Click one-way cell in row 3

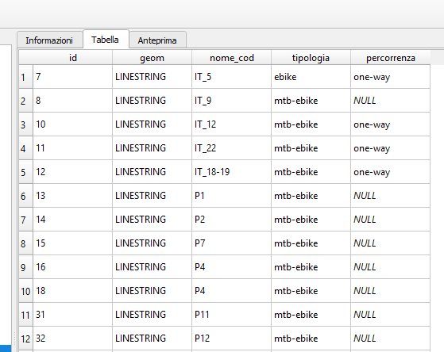click(x=391, y=124)
